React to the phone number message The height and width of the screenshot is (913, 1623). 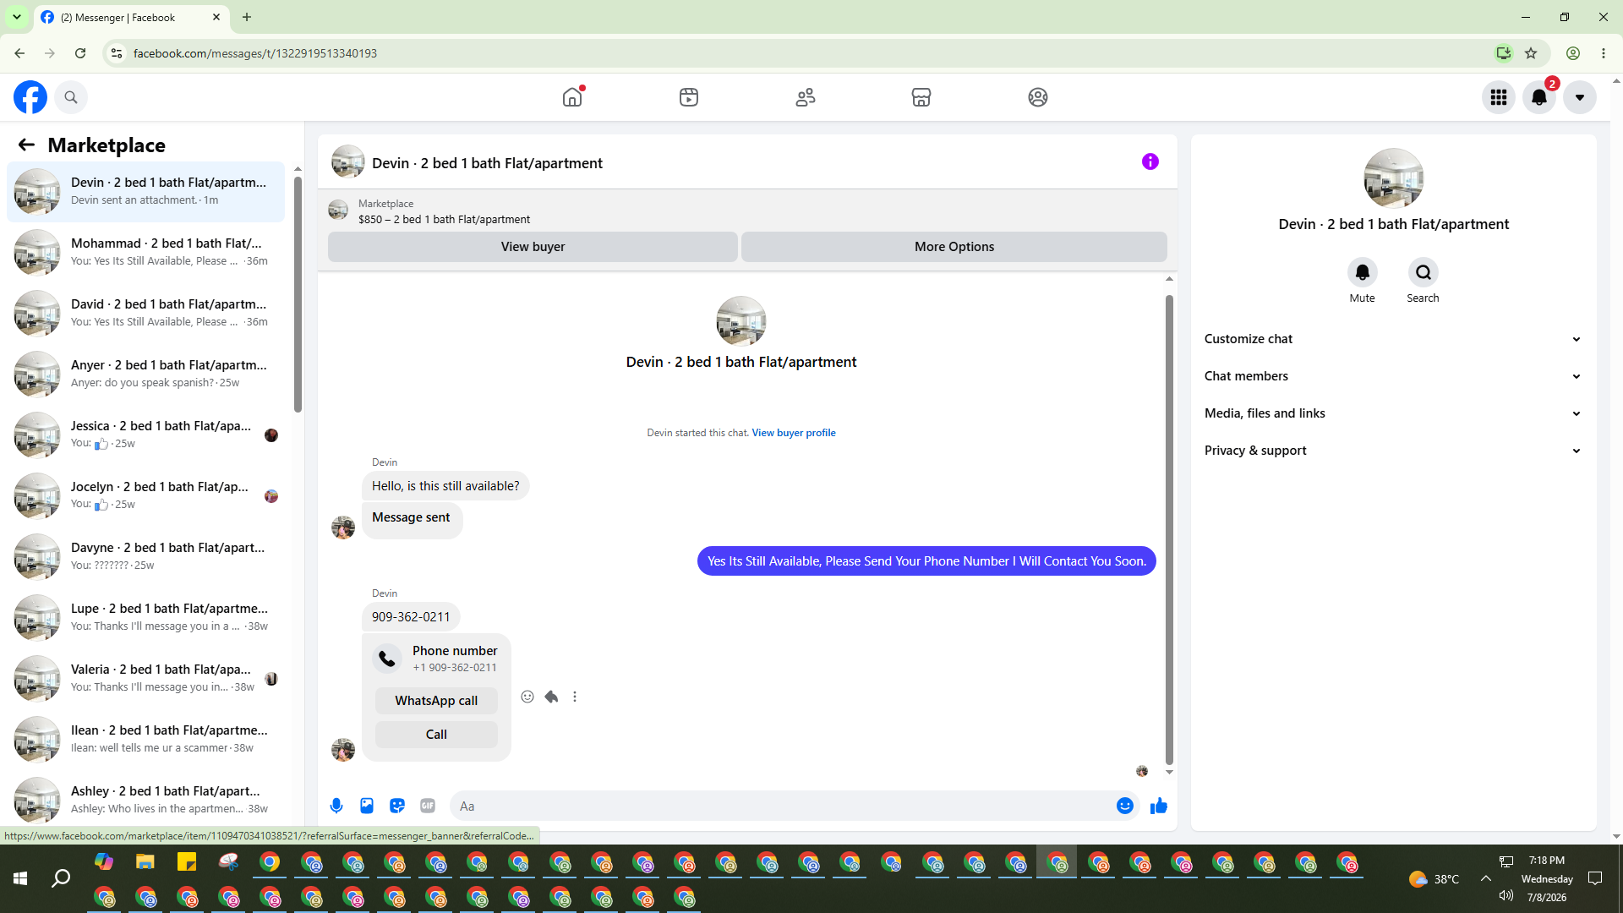(527, 697)
